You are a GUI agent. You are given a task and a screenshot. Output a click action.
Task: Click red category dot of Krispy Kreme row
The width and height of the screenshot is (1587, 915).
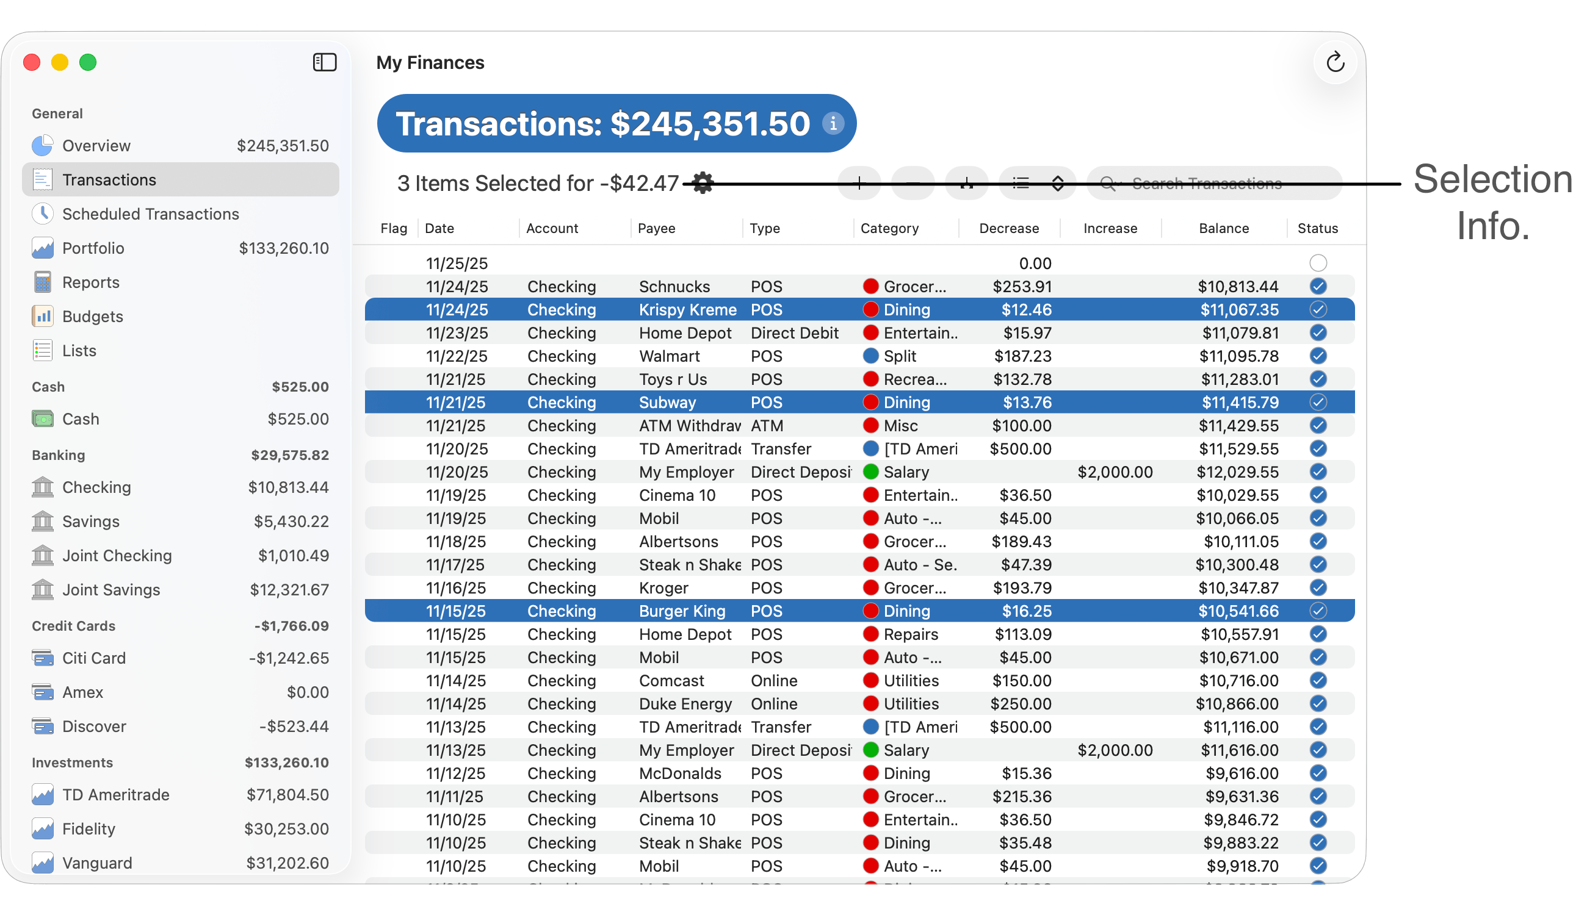(x=870, y=309)
